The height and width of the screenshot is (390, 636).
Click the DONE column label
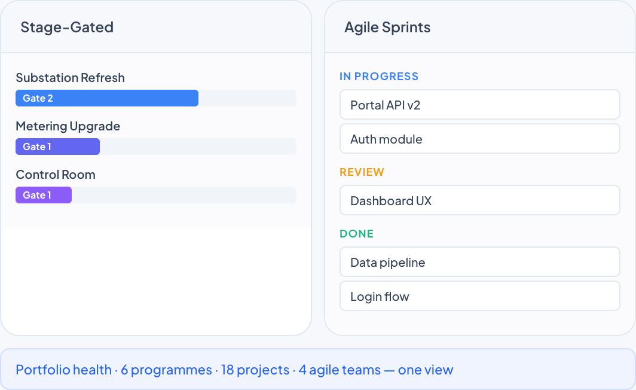click(356, 234)
